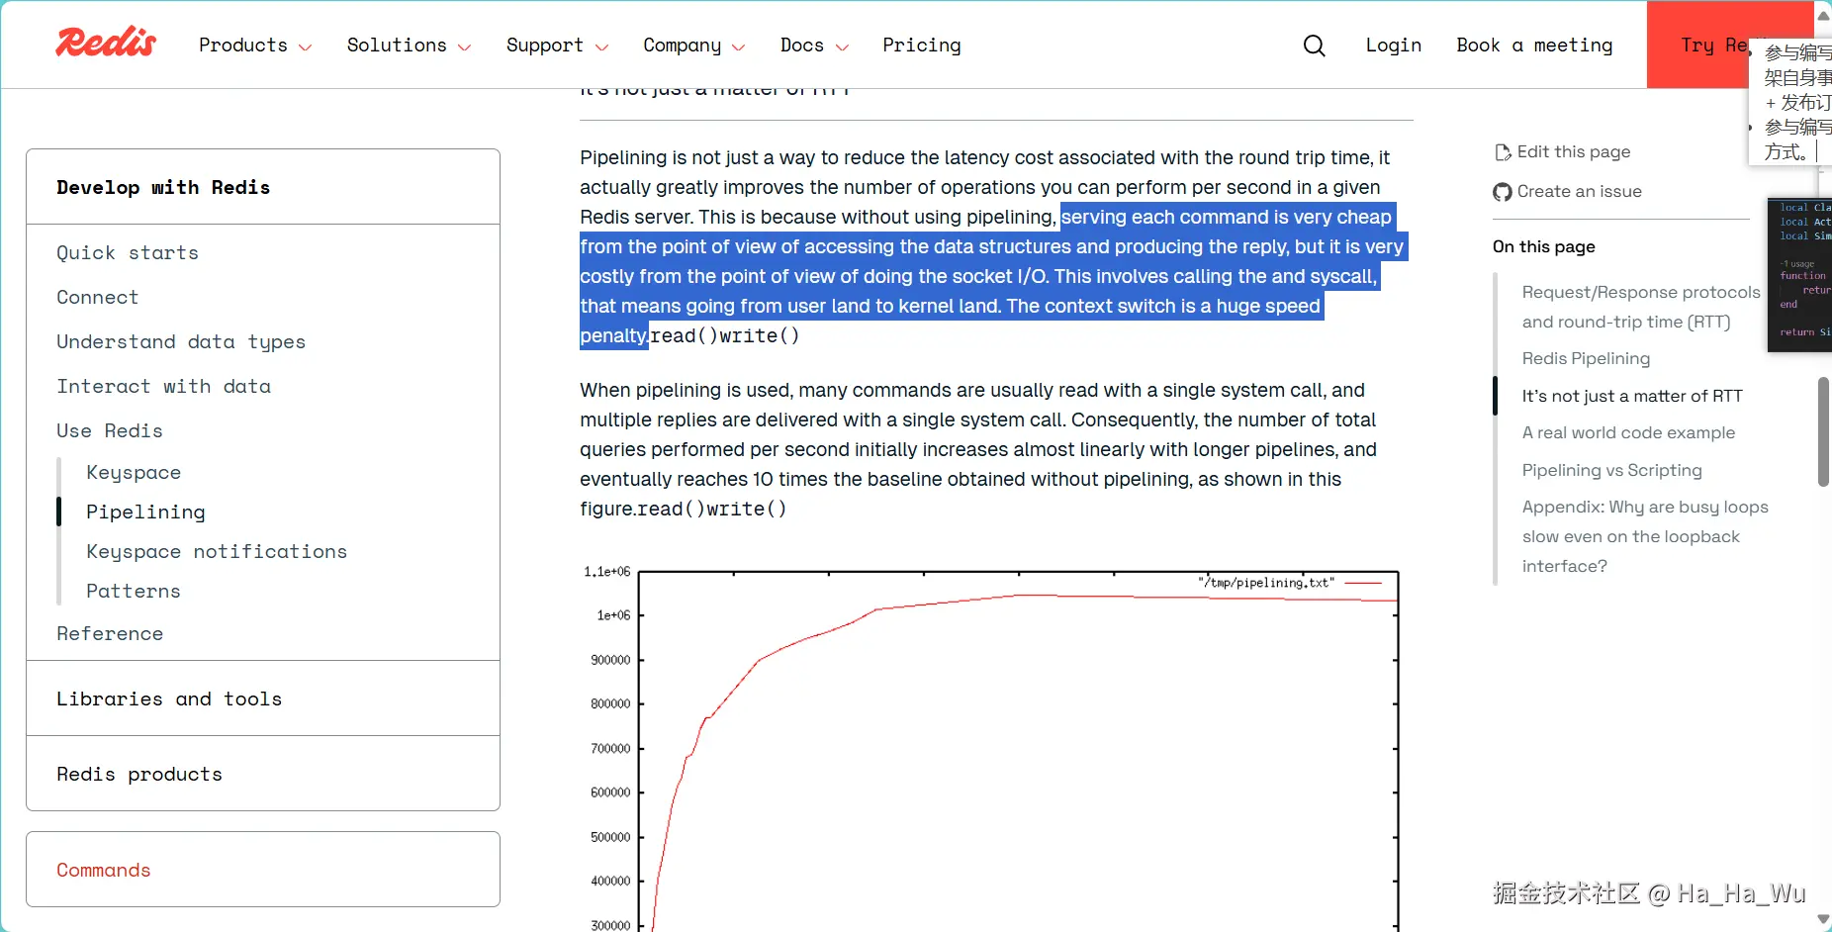Click the paragraph starting "When pipelining is used"
Viewport: 1832px width, 932px height.
(x=978, y=449)
